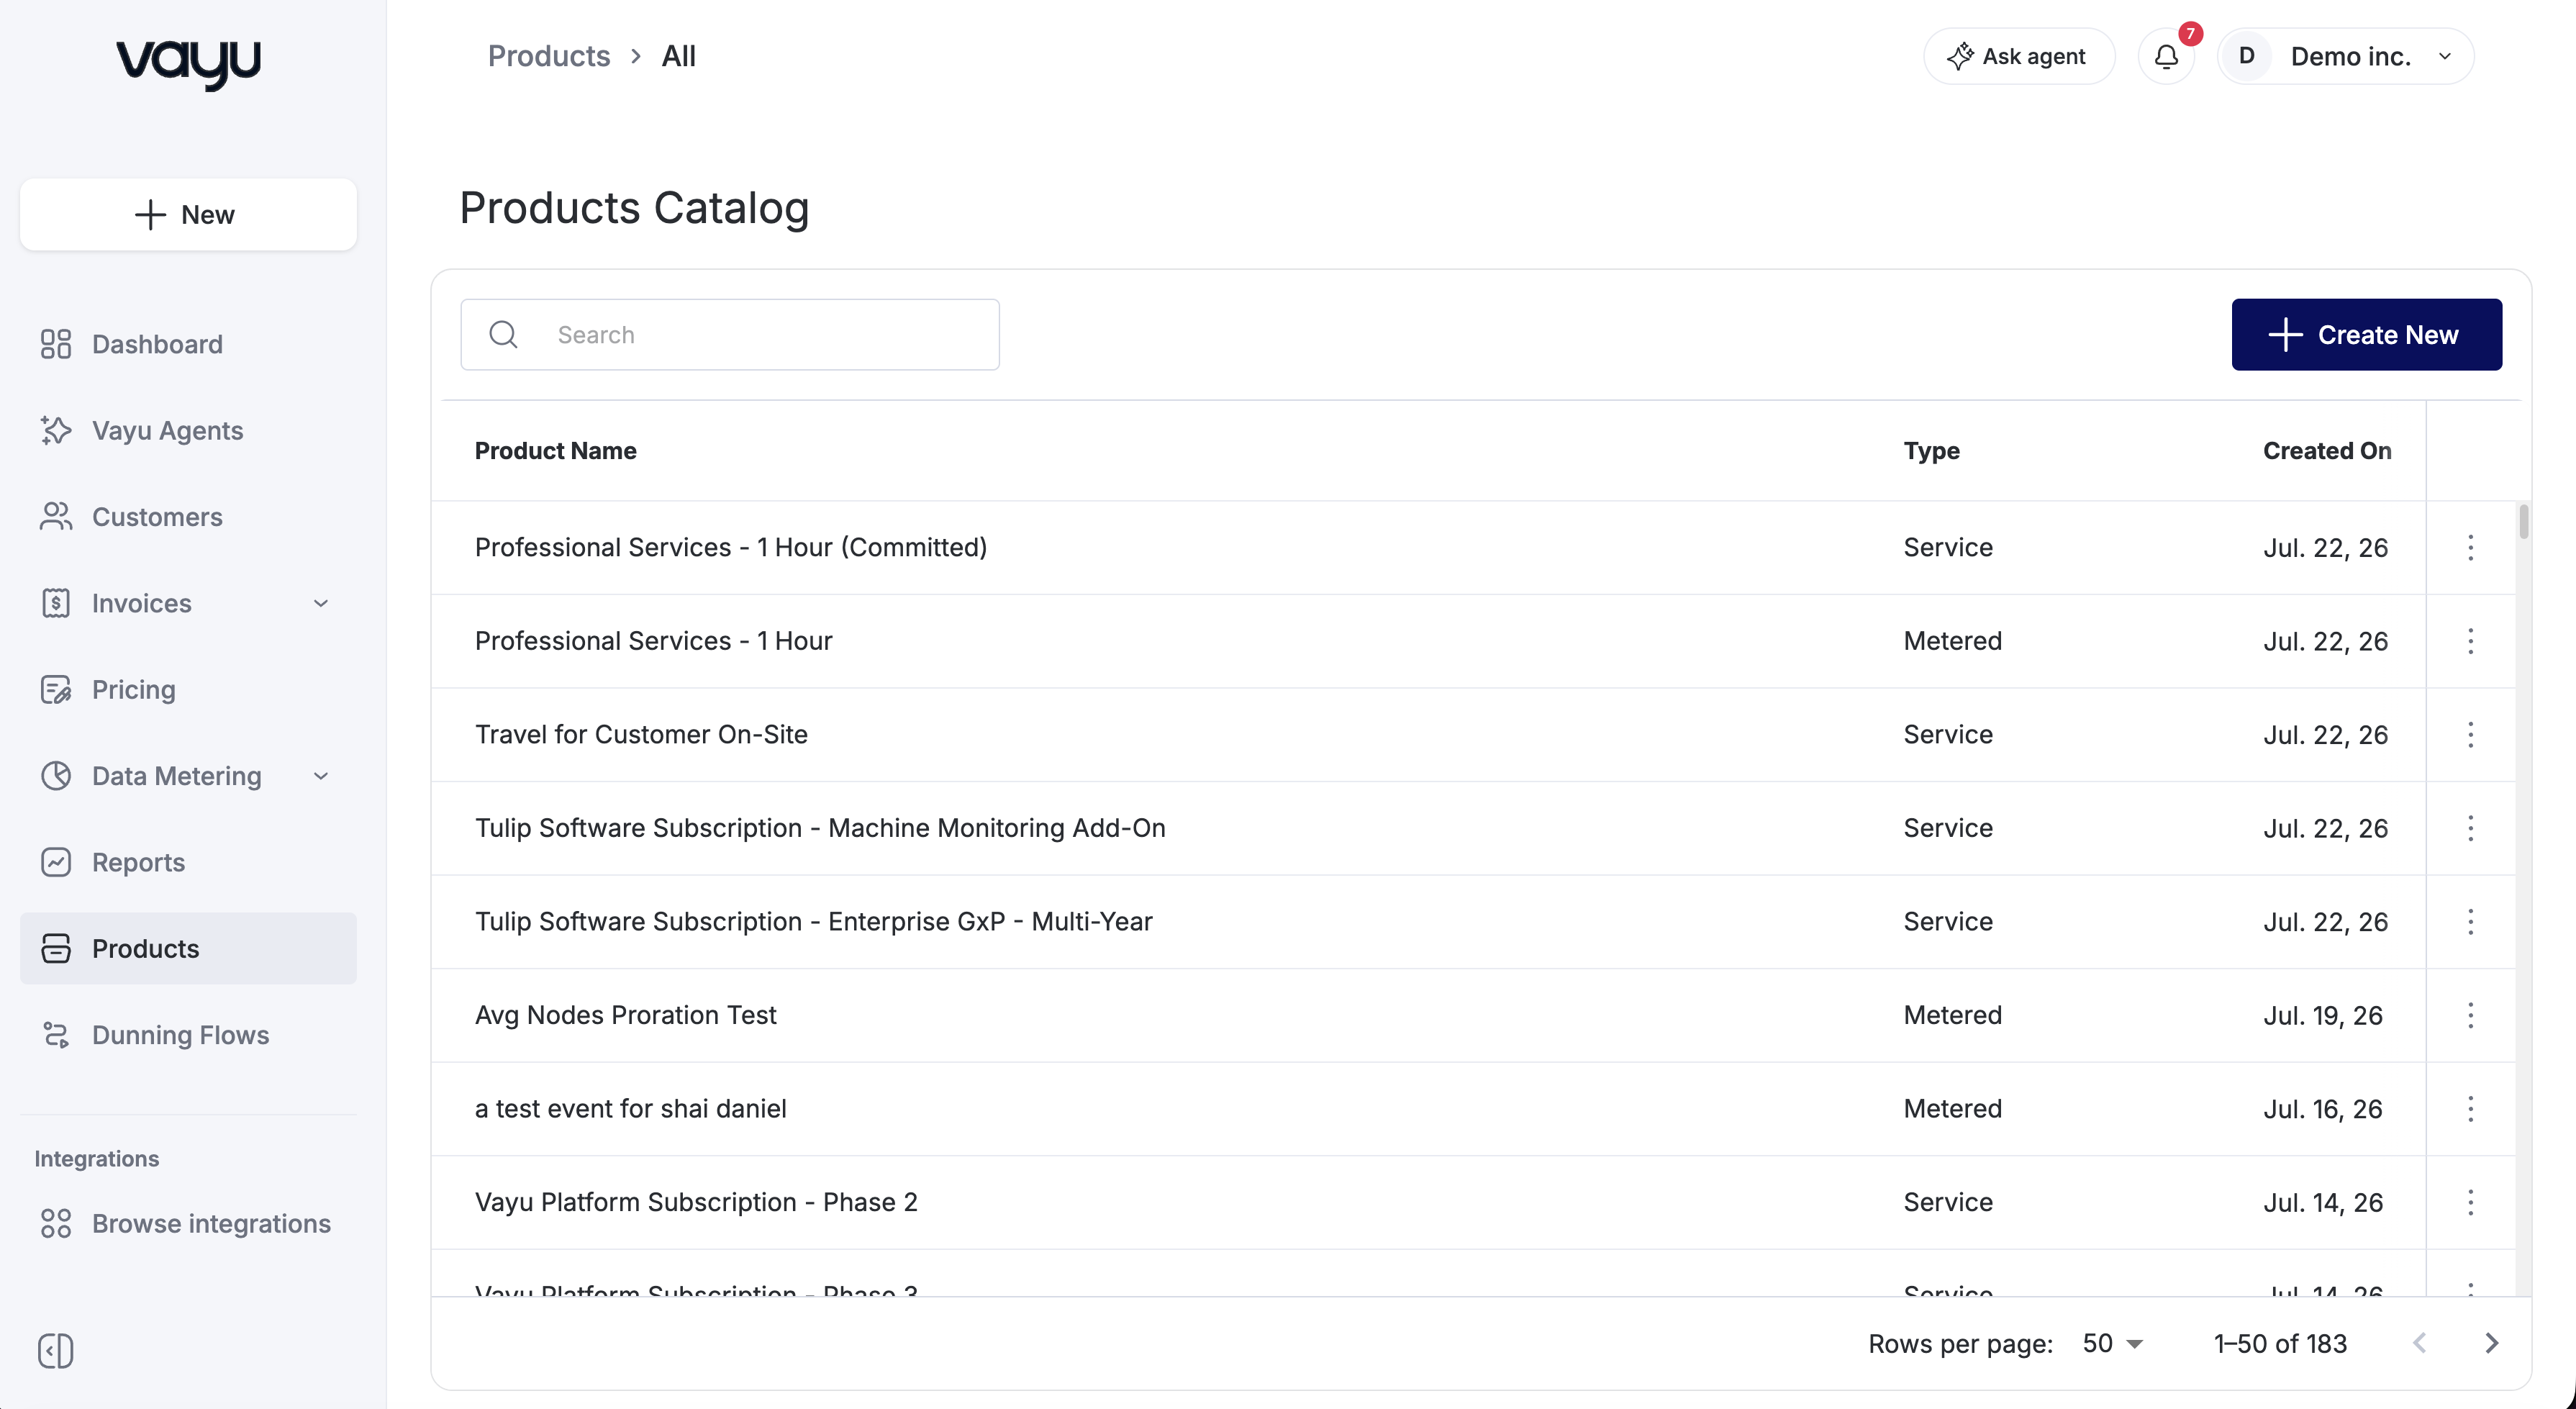The height and width of the screenshot is (1409, 2576).
Task: Open row menu for Travel for Customer On-Site
Action: coord(2471,734)
